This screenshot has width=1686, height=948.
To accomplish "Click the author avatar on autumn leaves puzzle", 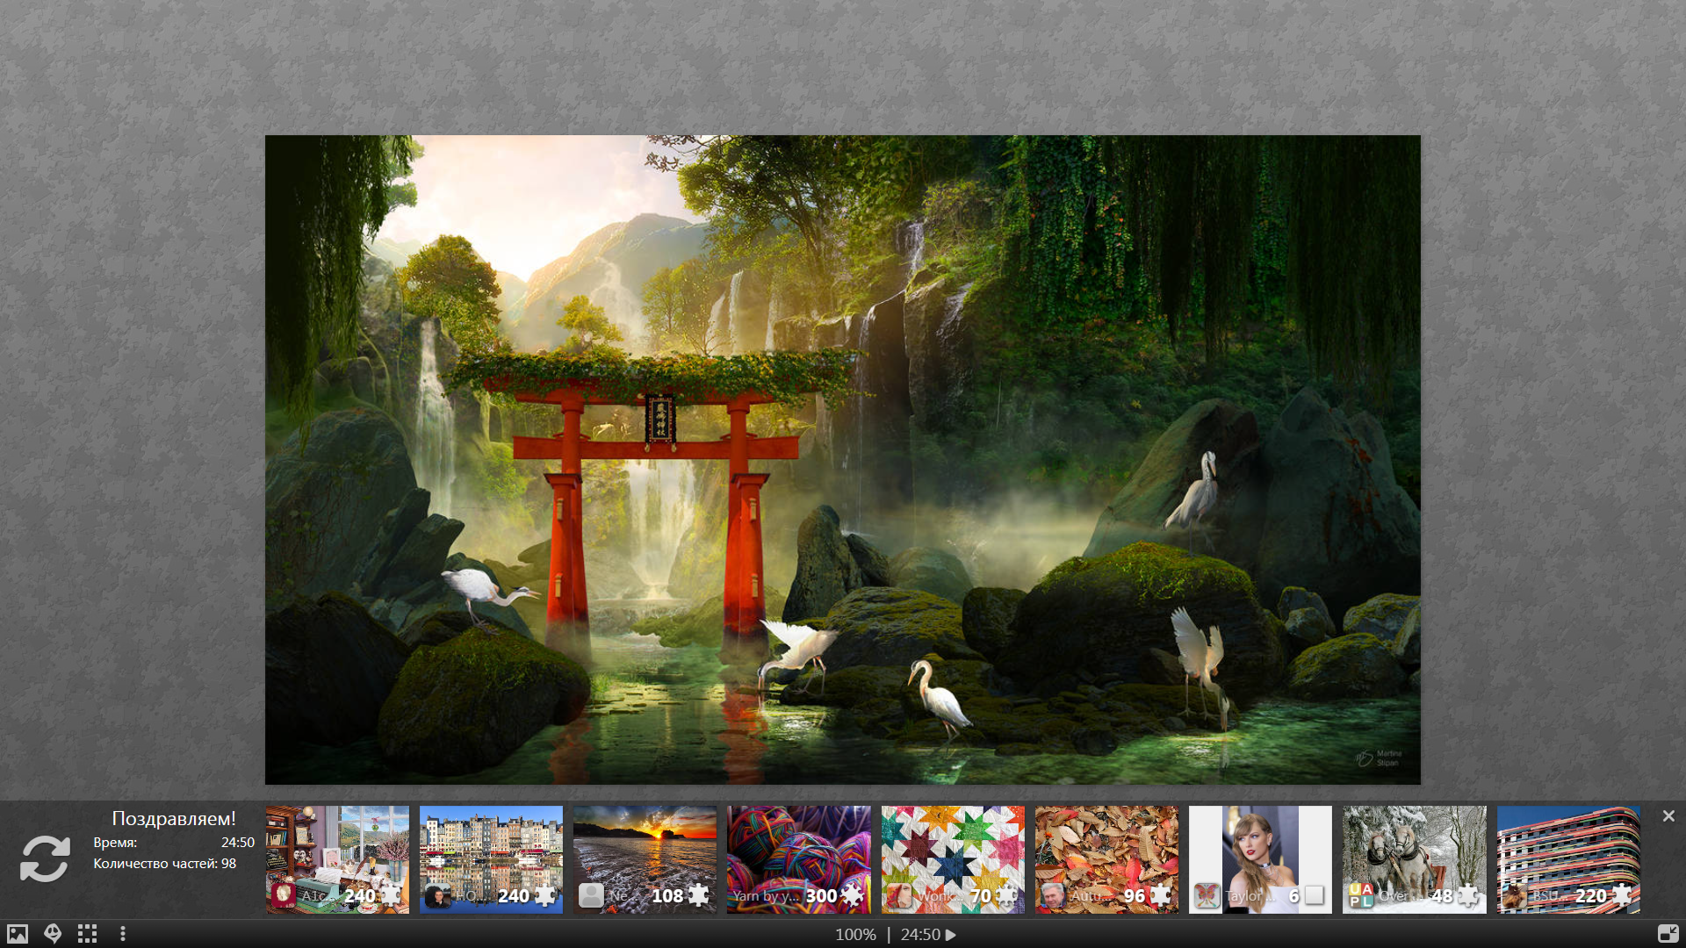I will (1052, 896).
